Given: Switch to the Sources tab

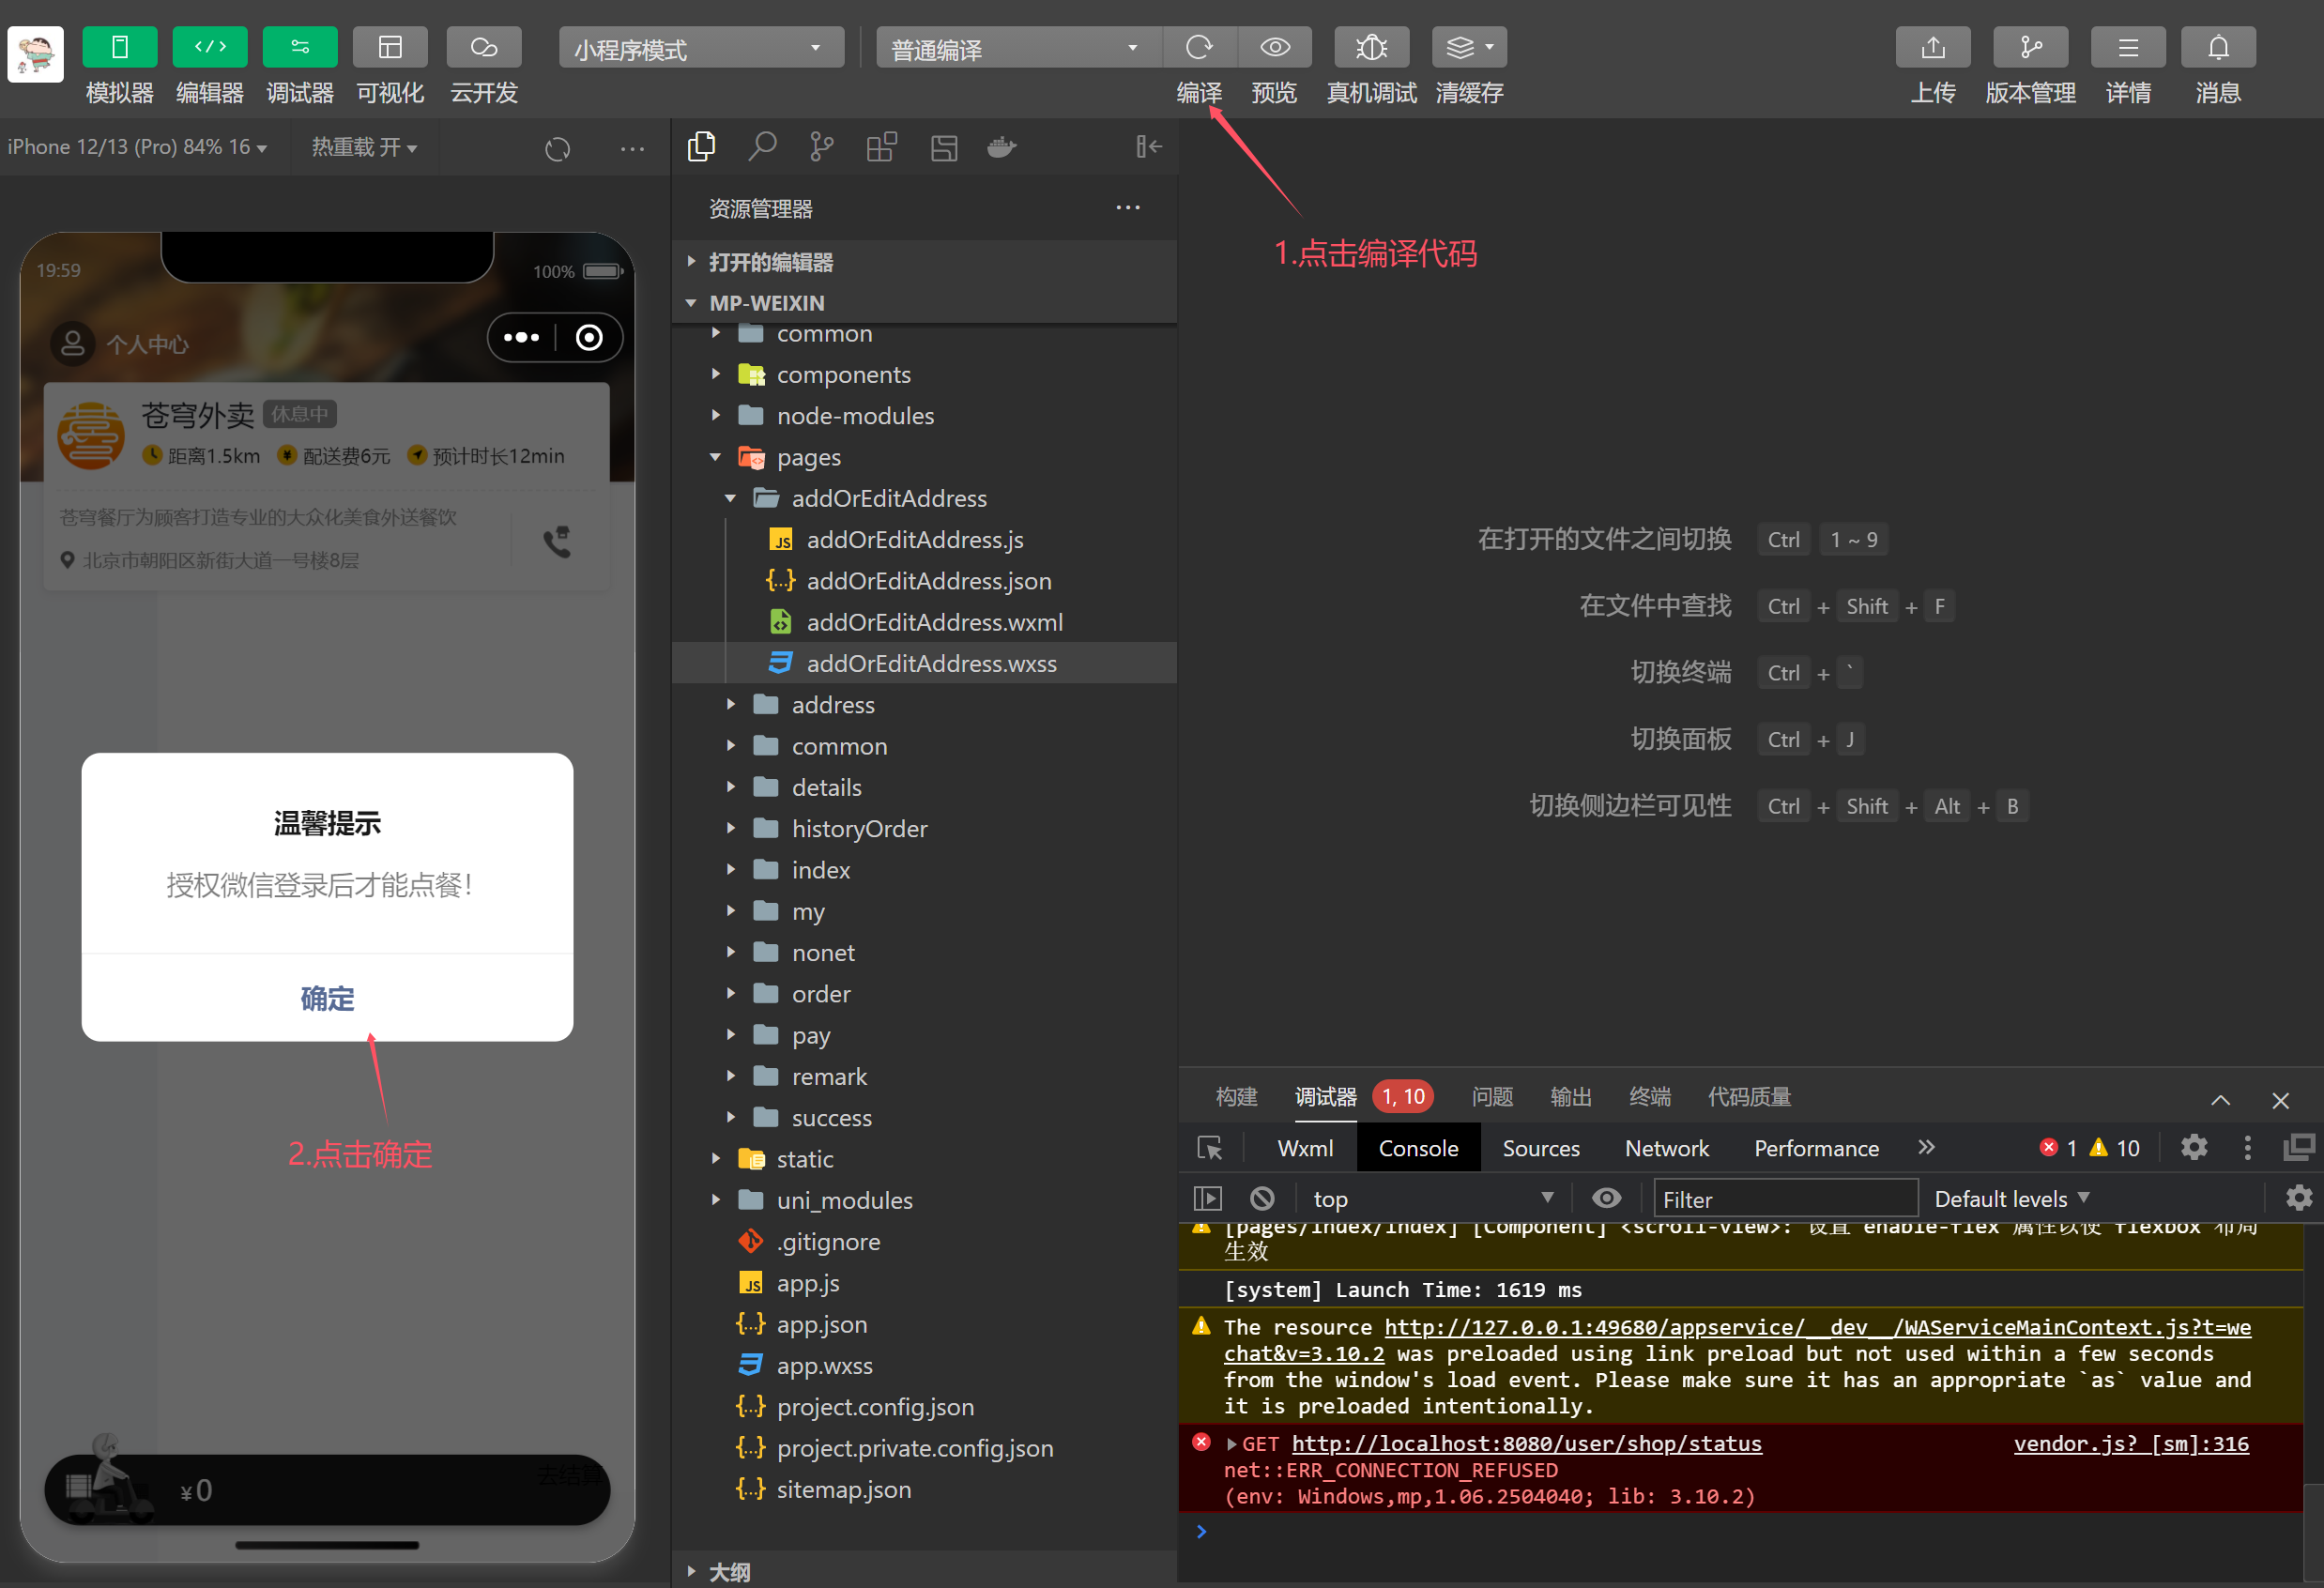Looking at the screenshot, I should tap(1540, 1147).
